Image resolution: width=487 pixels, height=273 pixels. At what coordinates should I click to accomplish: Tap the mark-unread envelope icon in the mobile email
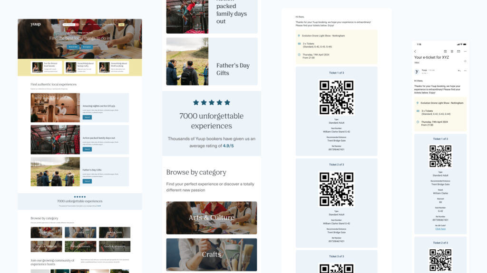pyautogui.click(x=458, y=51)
